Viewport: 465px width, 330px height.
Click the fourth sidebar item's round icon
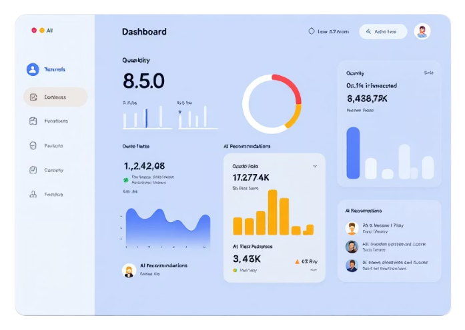tap(33, 145)
